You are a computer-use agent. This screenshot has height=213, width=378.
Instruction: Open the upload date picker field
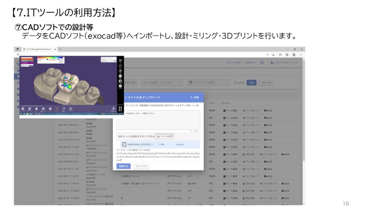[209, 83]
